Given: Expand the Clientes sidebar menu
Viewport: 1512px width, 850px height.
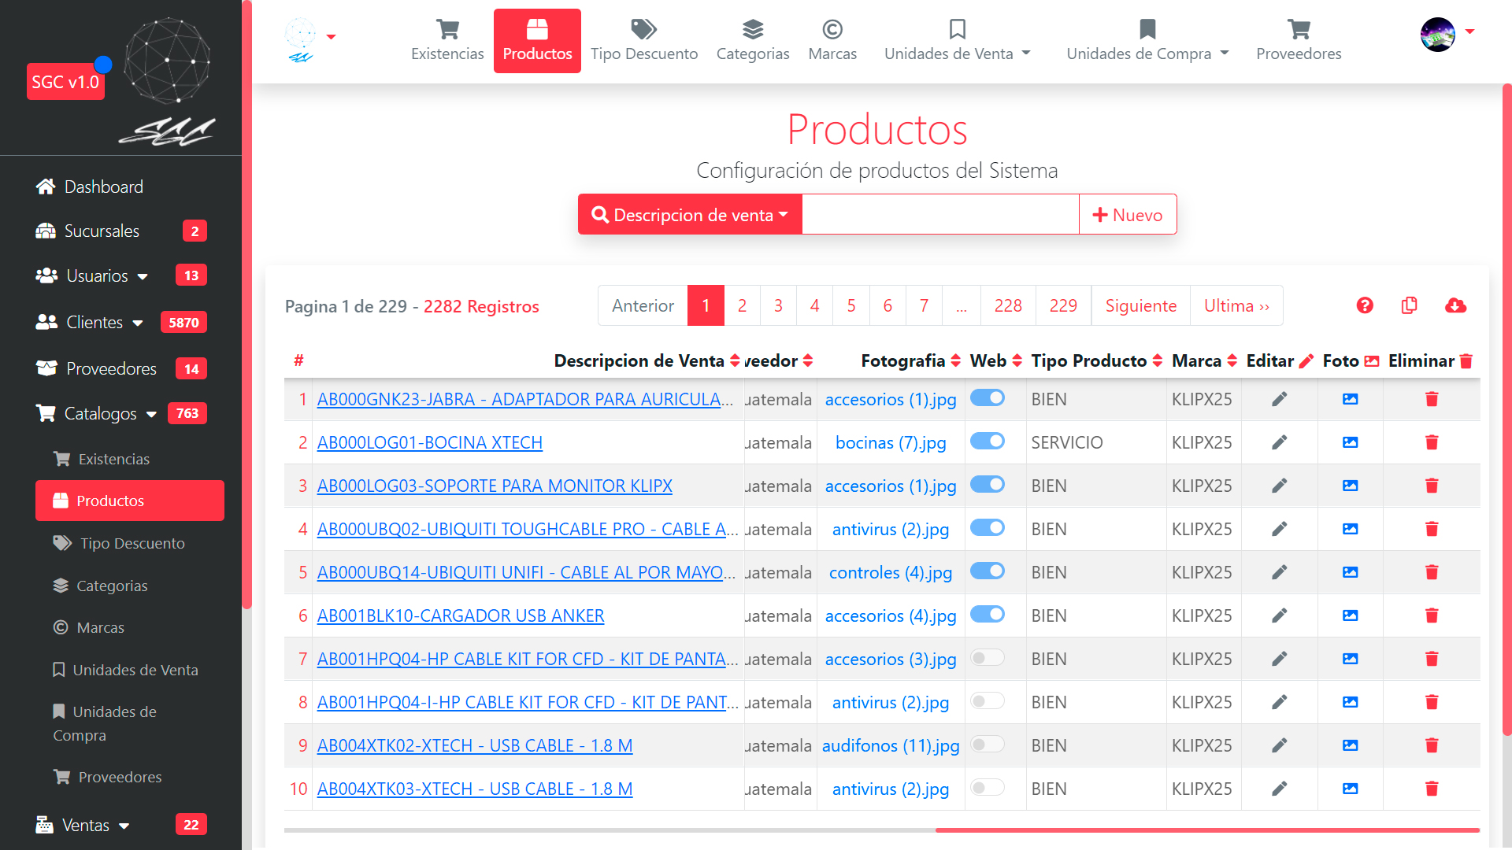Looking at the screenshot, I should coord(94,323).
